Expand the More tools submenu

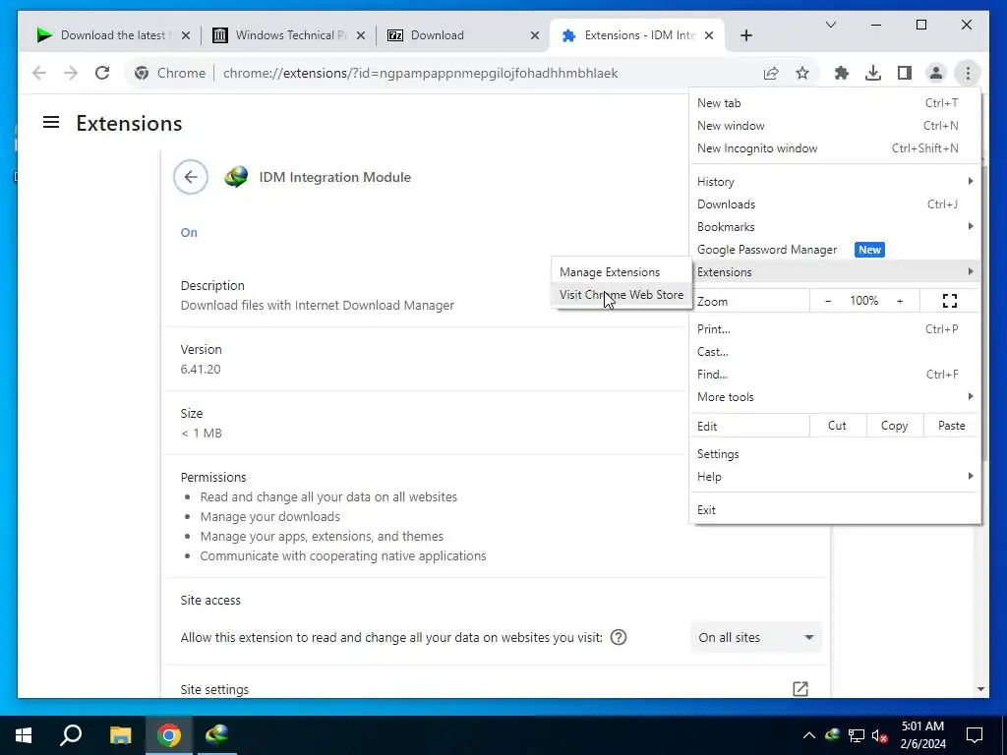[x=835, y=397]
